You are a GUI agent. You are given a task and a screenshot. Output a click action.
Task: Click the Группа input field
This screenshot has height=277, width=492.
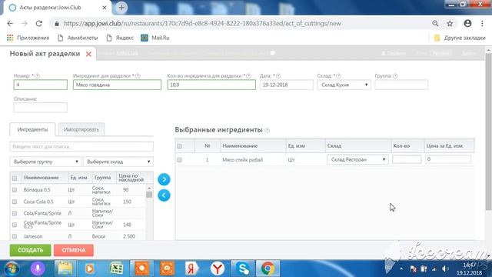tap(401, 85)
